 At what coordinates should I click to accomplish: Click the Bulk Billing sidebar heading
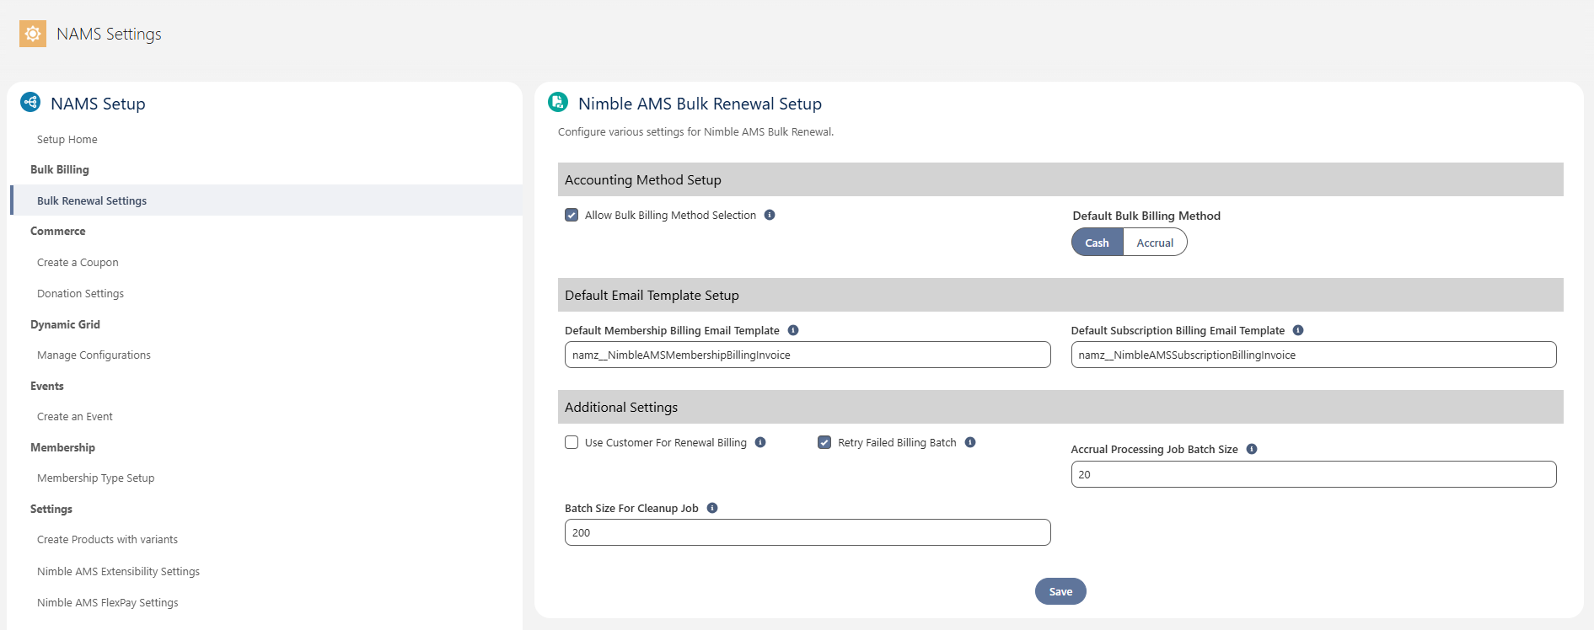(60, 169)
